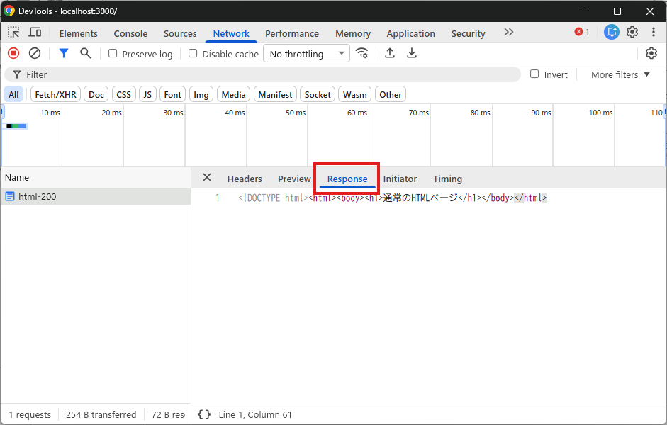
Task: Pretty print response with braces icon
Action: 204,414
